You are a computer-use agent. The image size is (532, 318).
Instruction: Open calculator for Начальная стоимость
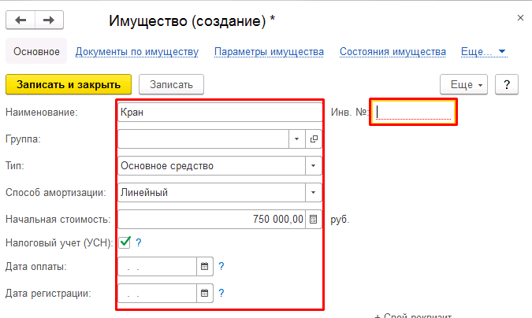pos(313,220)
